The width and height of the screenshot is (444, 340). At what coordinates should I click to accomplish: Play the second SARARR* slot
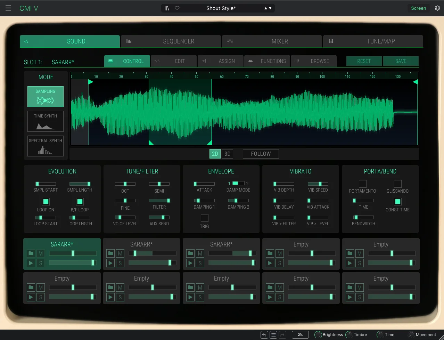(110, 263)
